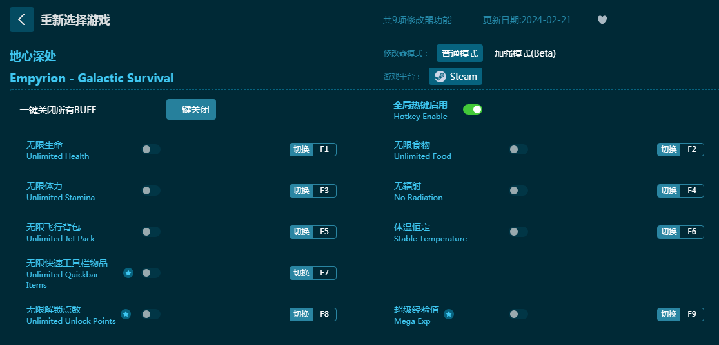Click the F8 hotkey field

(x=324, y=314)
